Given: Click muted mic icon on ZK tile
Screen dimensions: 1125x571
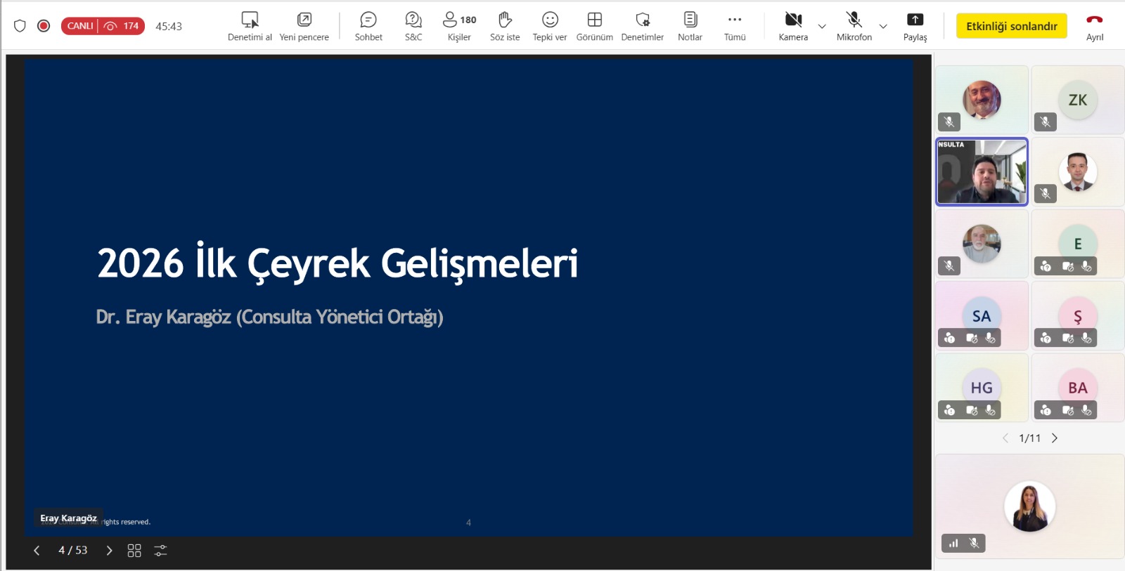Looking at the screenshot, I should [x=1046, y=122].
